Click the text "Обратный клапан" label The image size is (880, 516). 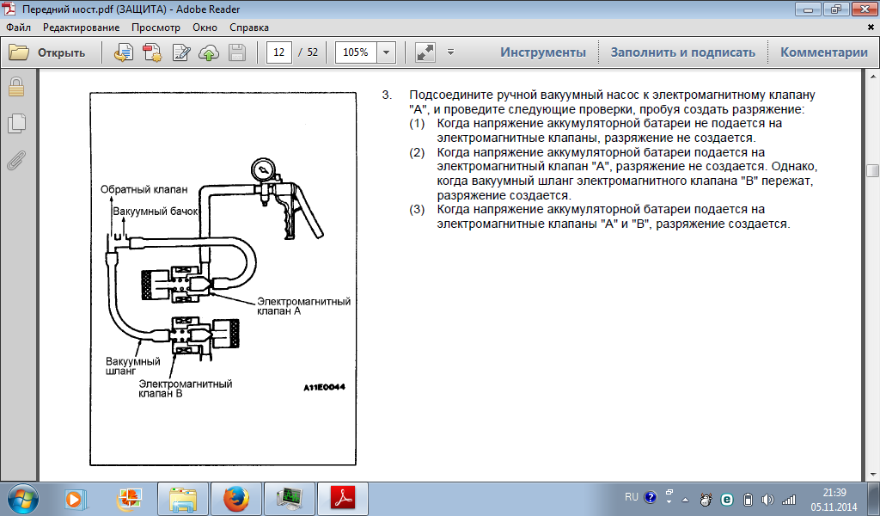tap(144, 189)
